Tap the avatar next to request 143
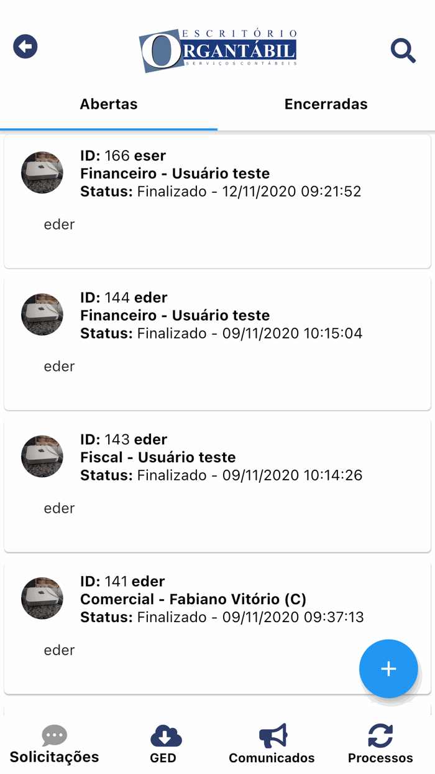Image resolution: width=435 pixels, height=774 pixels. pyautogui.click(x=42, y=456)
